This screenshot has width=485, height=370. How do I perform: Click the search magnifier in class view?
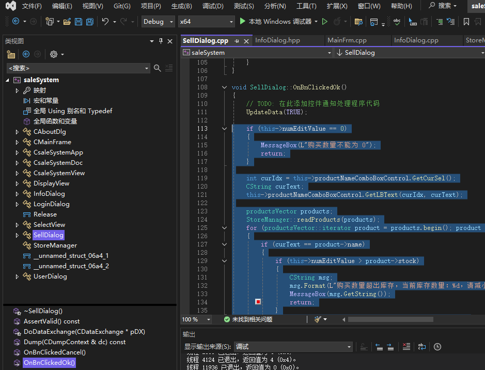point(158,68)
